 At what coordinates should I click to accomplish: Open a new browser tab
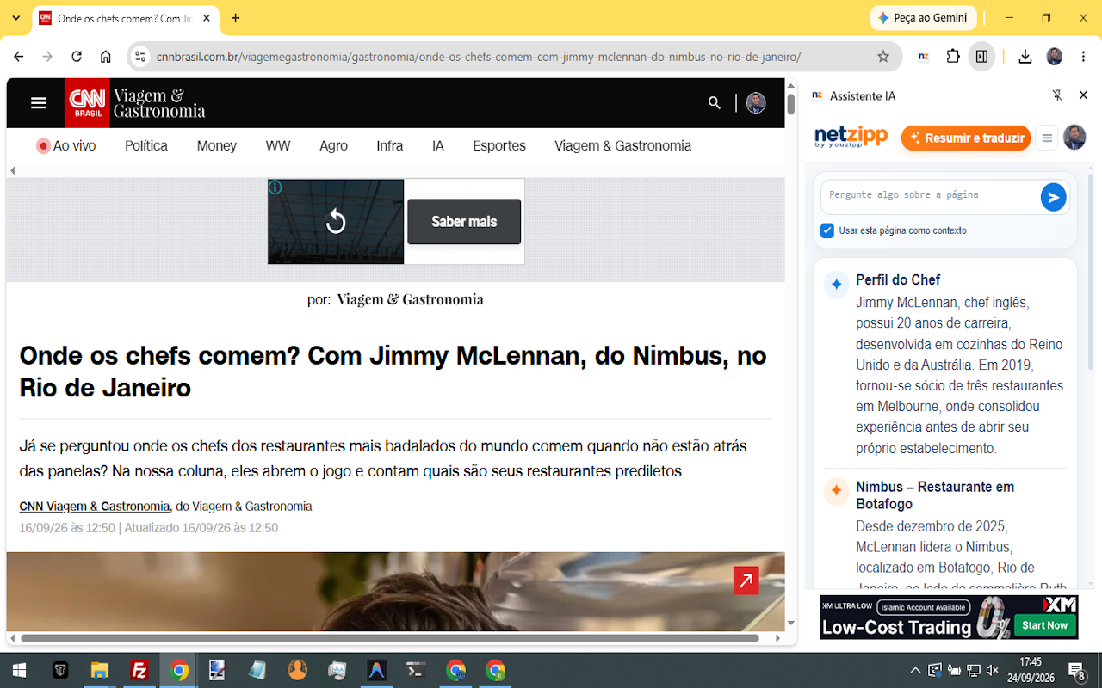point(236,18)
